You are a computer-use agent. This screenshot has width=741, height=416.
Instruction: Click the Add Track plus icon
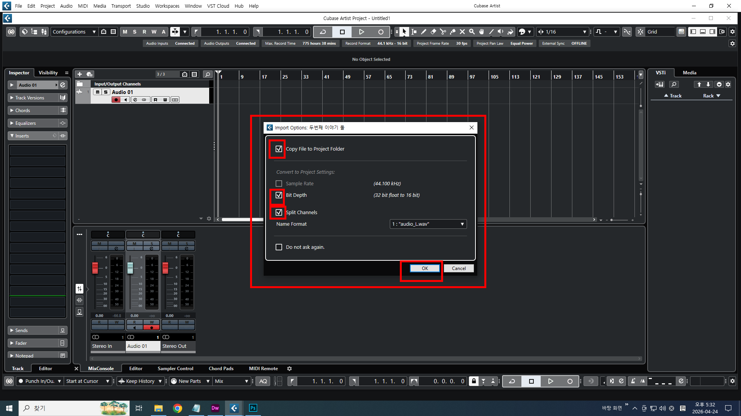pos(80,74)
